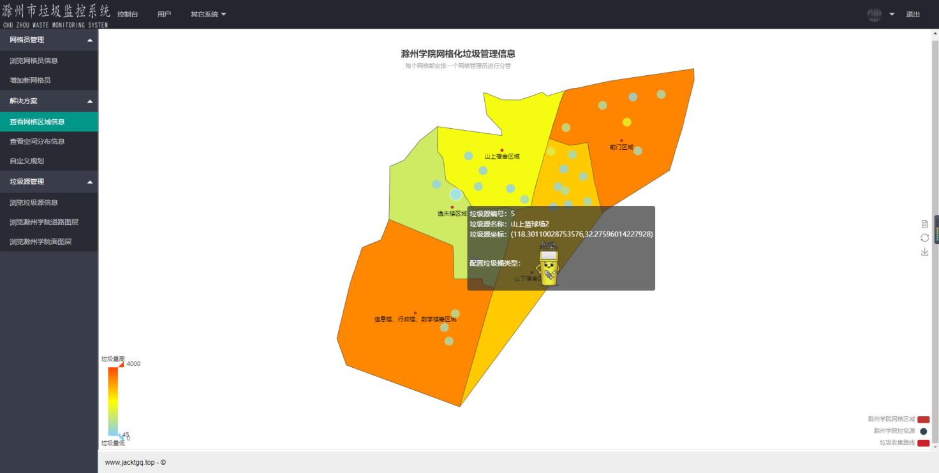
Task: Open the 其它系统 dropdown menu
Action: tap(208, 14)
